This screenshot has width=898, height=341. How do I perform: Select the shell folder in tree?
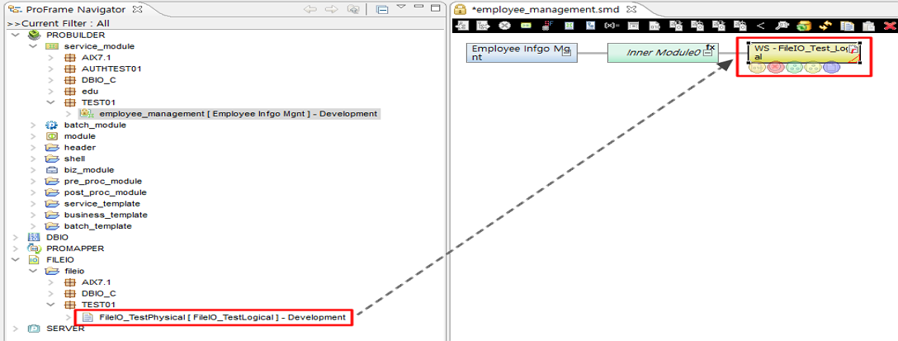74,159
